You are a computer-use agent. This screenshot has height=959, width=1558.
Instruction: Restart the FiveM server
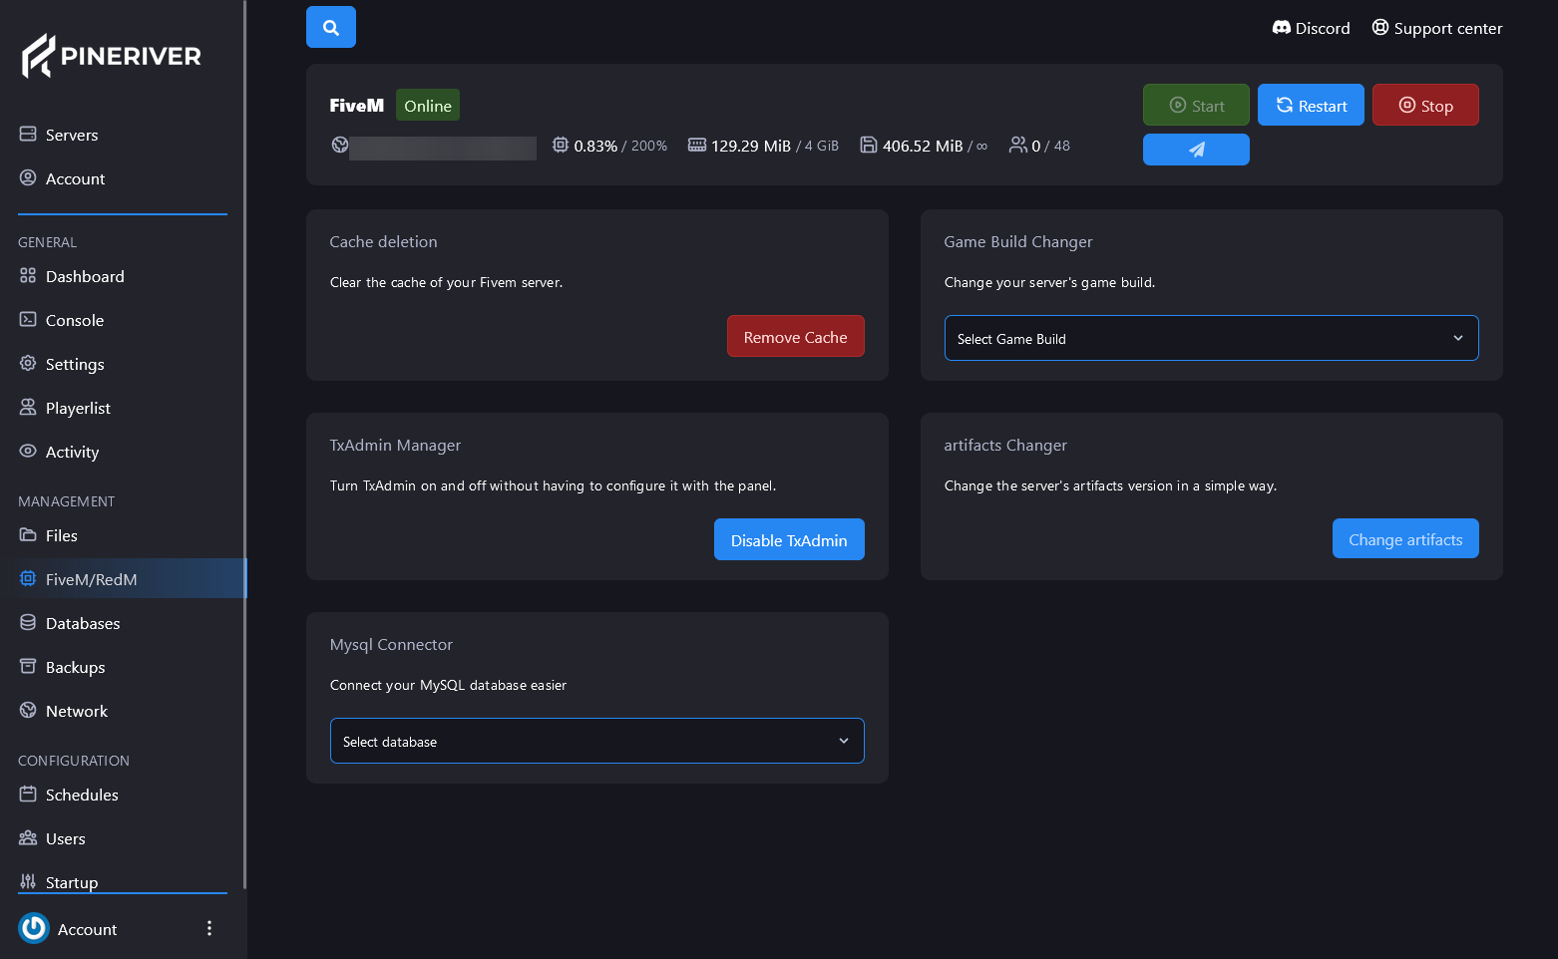(x=1311, y=105)
